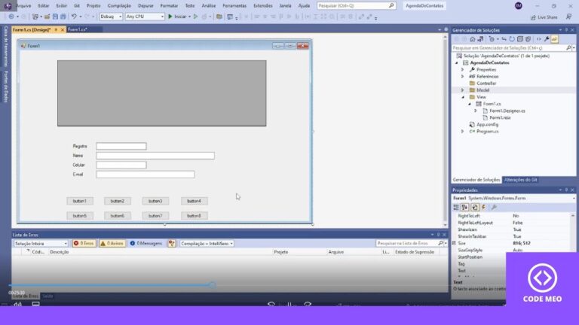
Task: Open the Any CPU platform dropdown
Action: [145, 17]
